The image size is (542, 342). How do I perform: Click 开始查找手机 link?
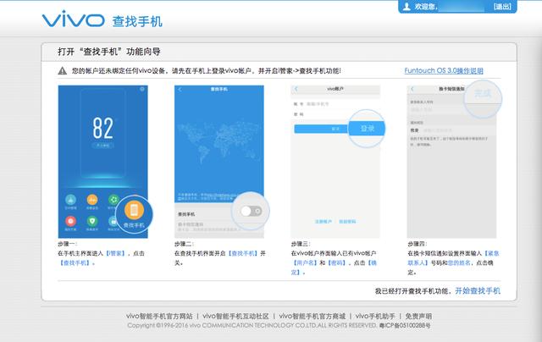tap(478, 291)
